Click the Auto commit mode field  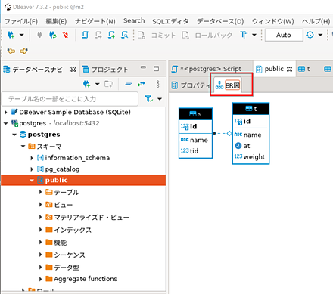tap(284, 35)
